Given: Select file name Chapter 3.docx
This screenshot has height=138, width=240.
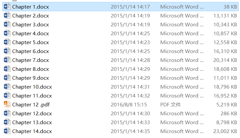Looking at the screenshot, I should (x=30, y=25).
